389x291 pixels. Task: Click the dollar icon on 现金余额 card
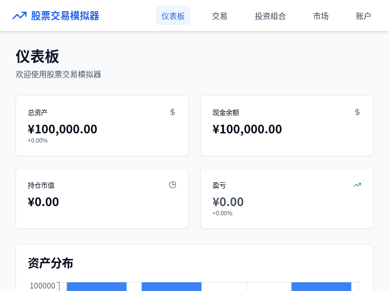click(357, 112)
